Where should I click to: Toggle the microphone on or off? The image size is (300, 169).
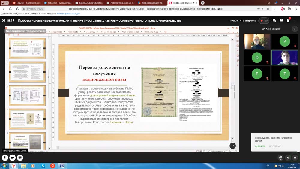(x=5, y=158)
